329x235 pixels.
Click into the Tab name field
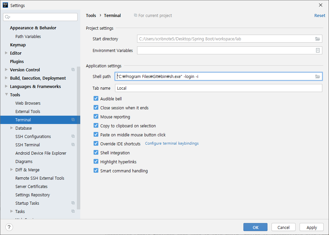point(218,88)
